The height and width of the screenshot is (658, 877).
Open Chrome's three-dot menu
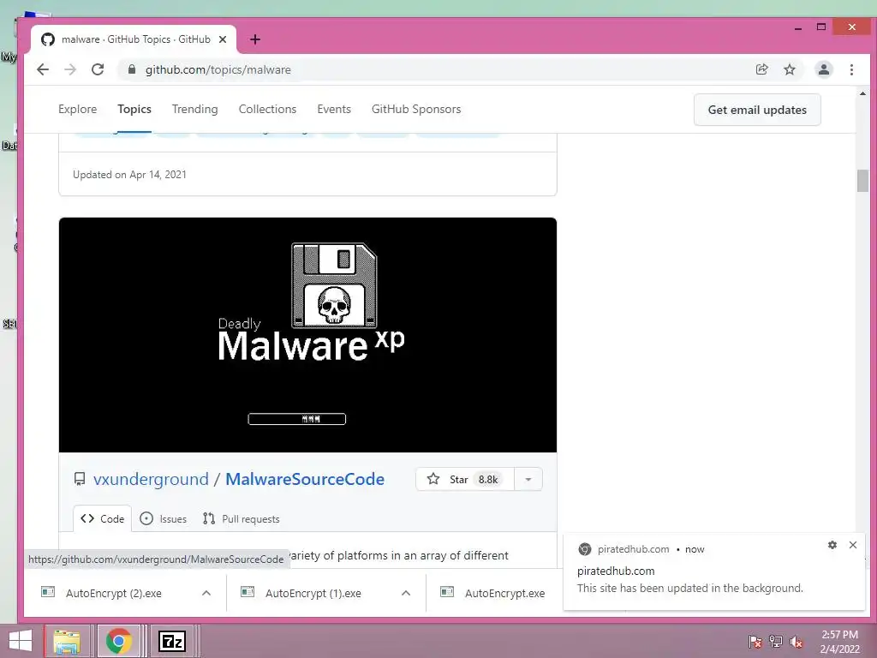851,69
